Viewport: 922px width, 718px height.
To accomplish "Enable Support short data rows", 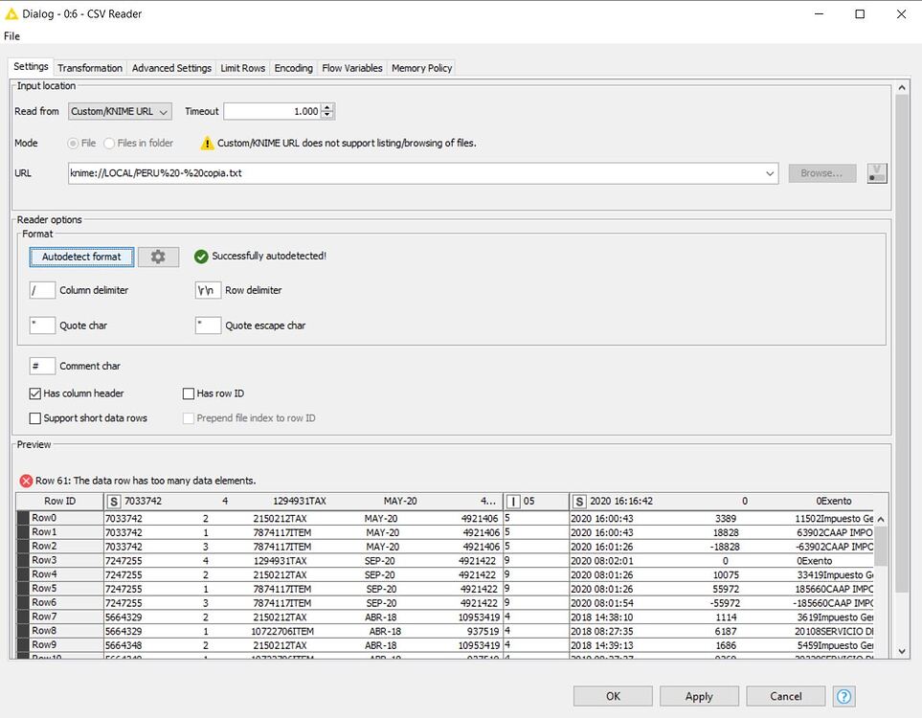I will [35, 417].
